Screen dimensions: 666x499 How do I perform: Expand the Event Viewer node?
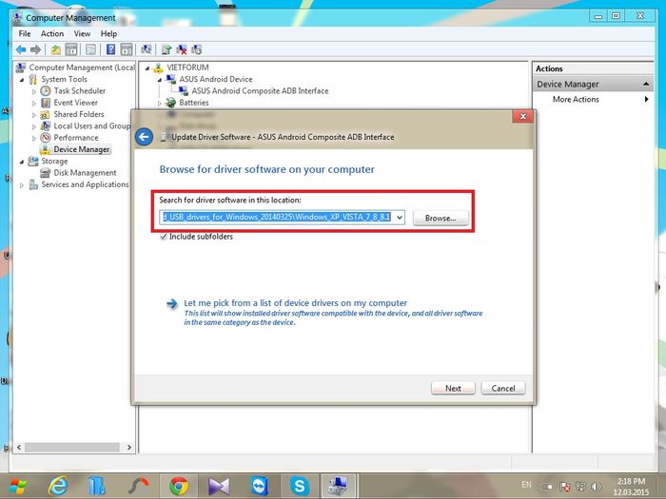34,103
